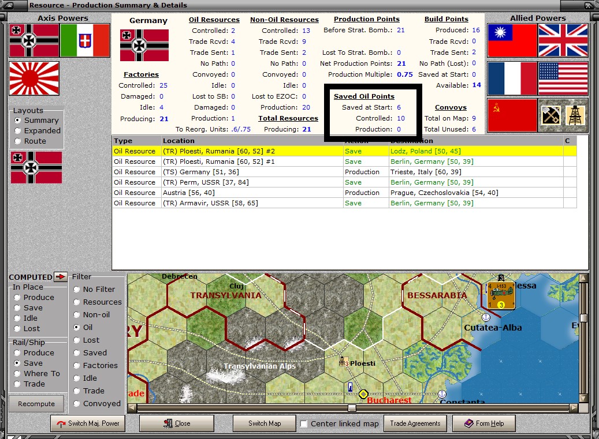The height and width of the screenshot is (439, 599).
Task: Click map scroll down arrow
Action: tap(583, 398)
